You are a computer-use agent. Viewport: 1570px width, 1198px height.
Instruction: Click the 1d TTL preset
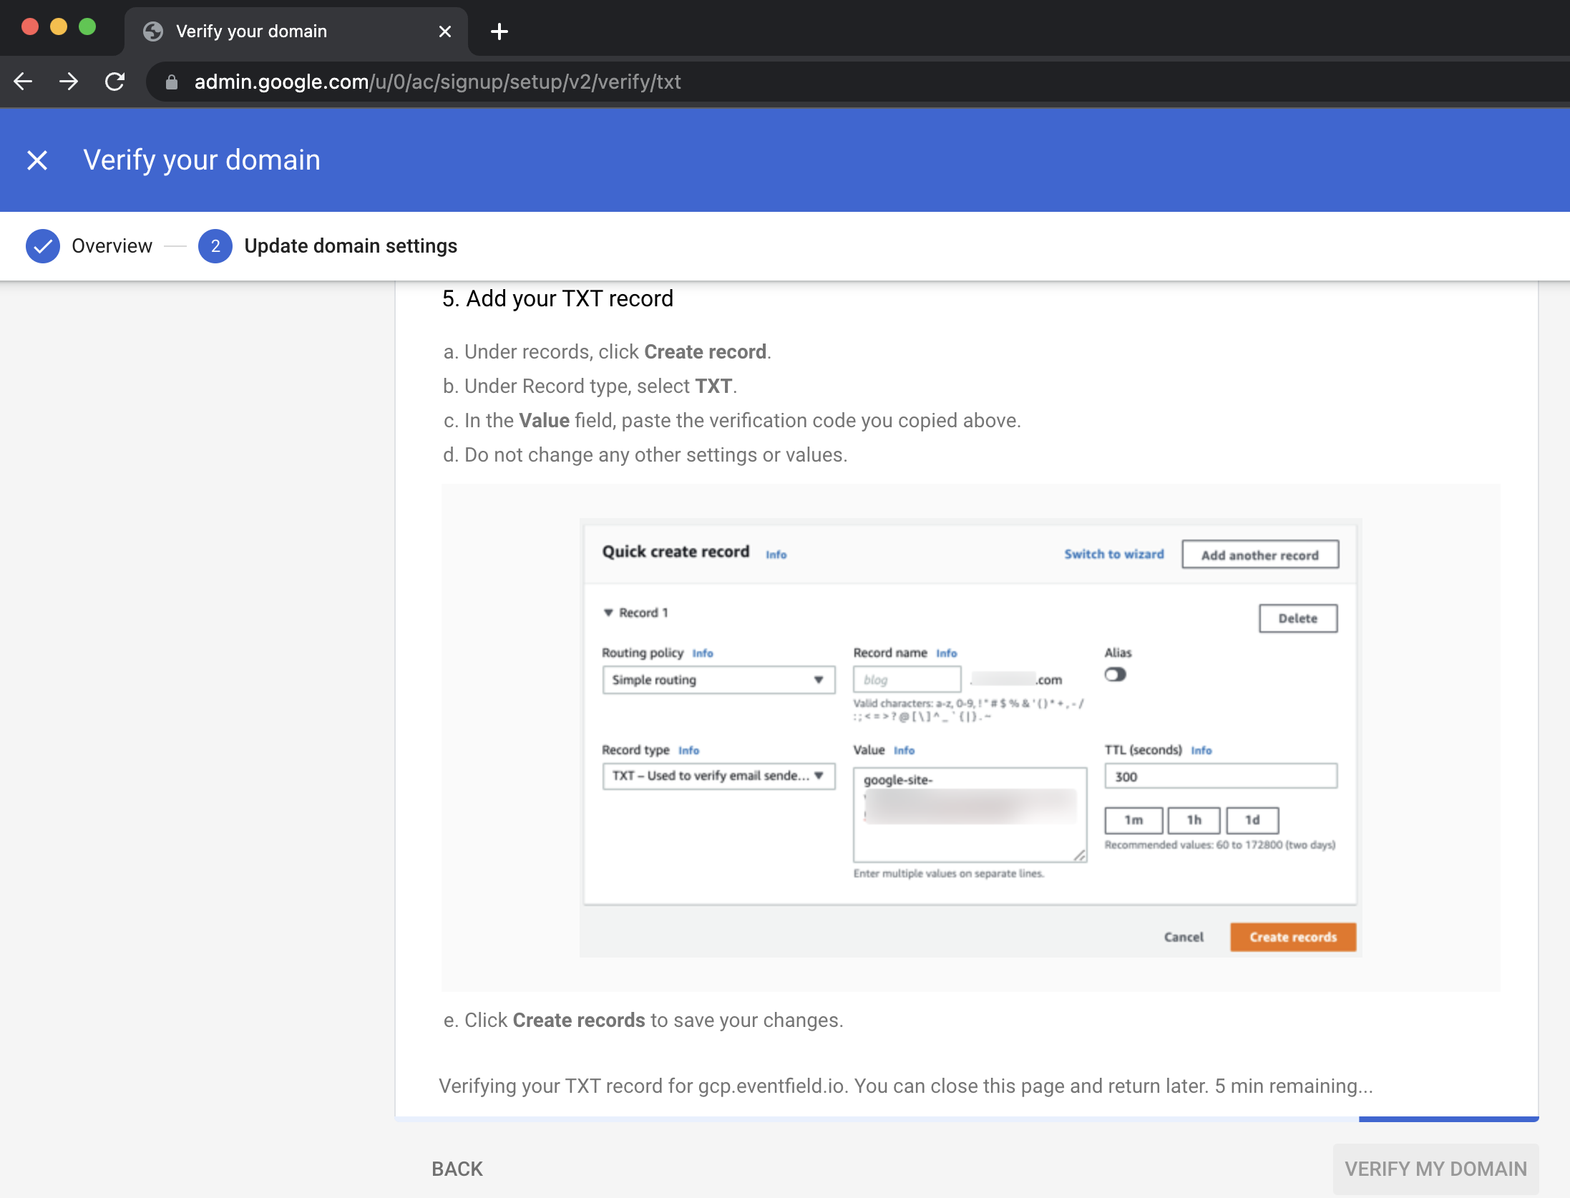pyautogui.click(x=1252, y=820)
